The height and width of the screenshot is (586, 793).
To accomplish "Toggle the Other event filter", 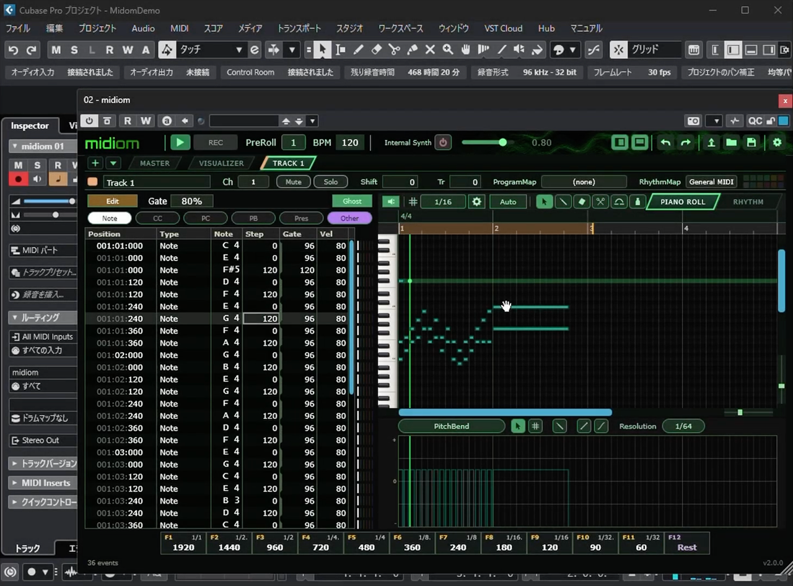I will pyautogui.click(x=349, y=218).
